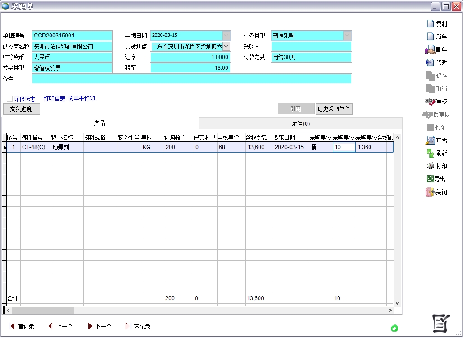Expand the 交货地点 dropdown
This screenshot has height=338, width=463.
tap(226, 46)
